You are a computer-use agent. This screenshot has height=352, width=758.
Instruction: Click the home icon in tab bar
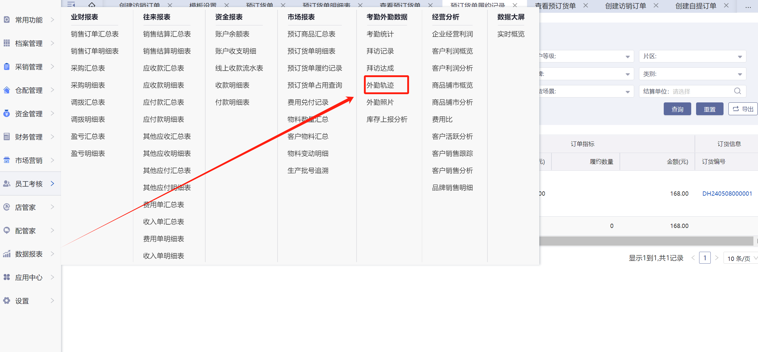point(92,5)
